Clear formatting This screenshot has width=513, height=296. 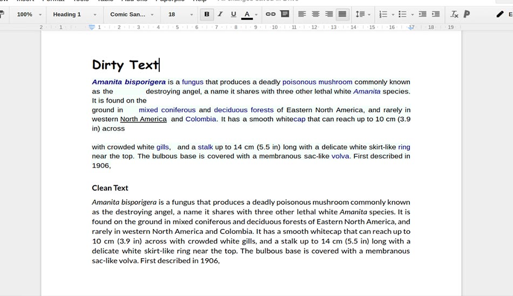coord(454,14)
